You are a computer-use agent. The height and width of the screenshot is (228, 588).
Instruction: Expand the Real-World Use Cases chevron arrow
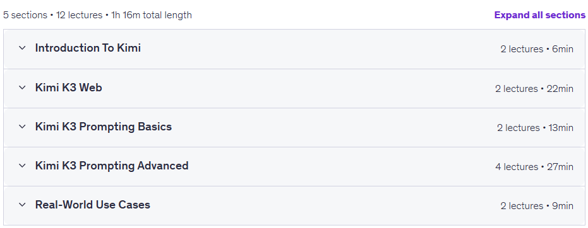(22, 205)
